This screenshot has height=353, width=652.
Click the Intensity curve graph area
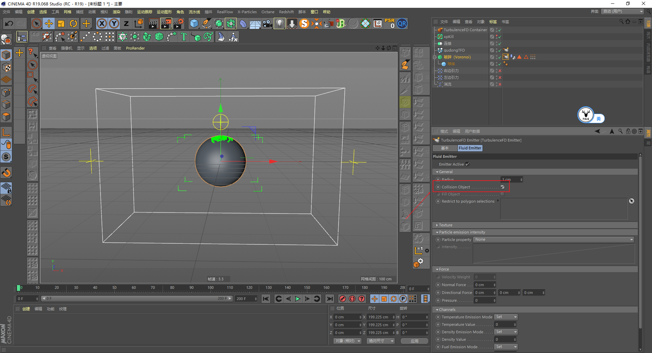point(554,254)
